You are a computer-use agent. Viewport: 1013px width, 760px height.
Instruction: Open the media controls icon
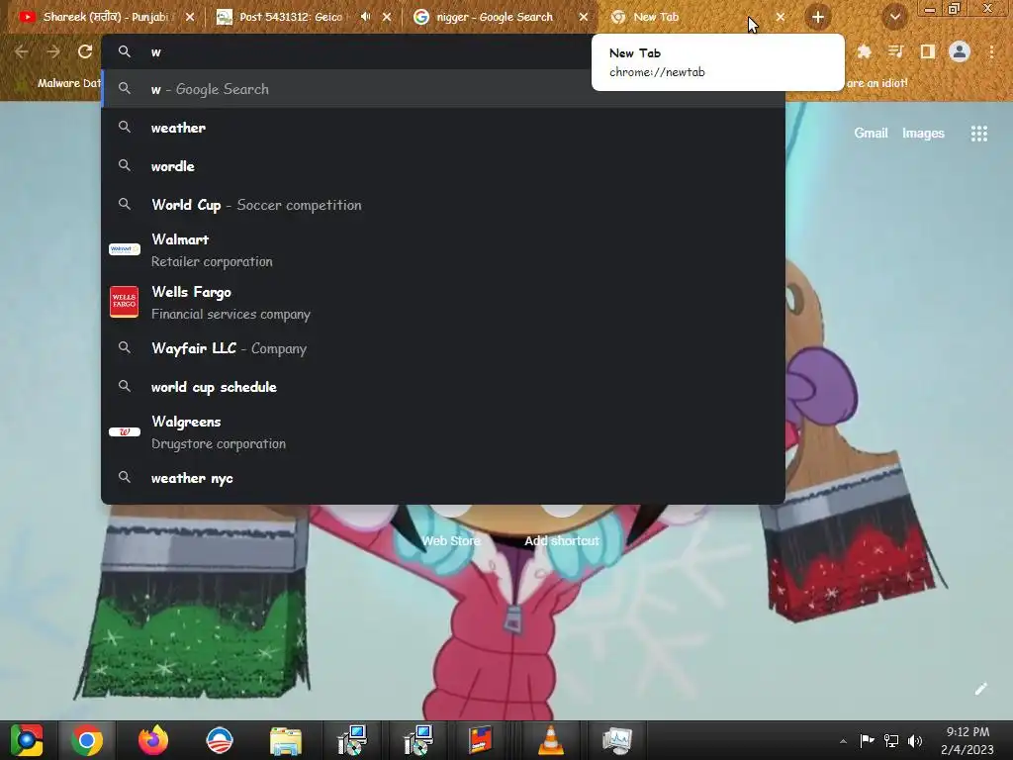895,51
